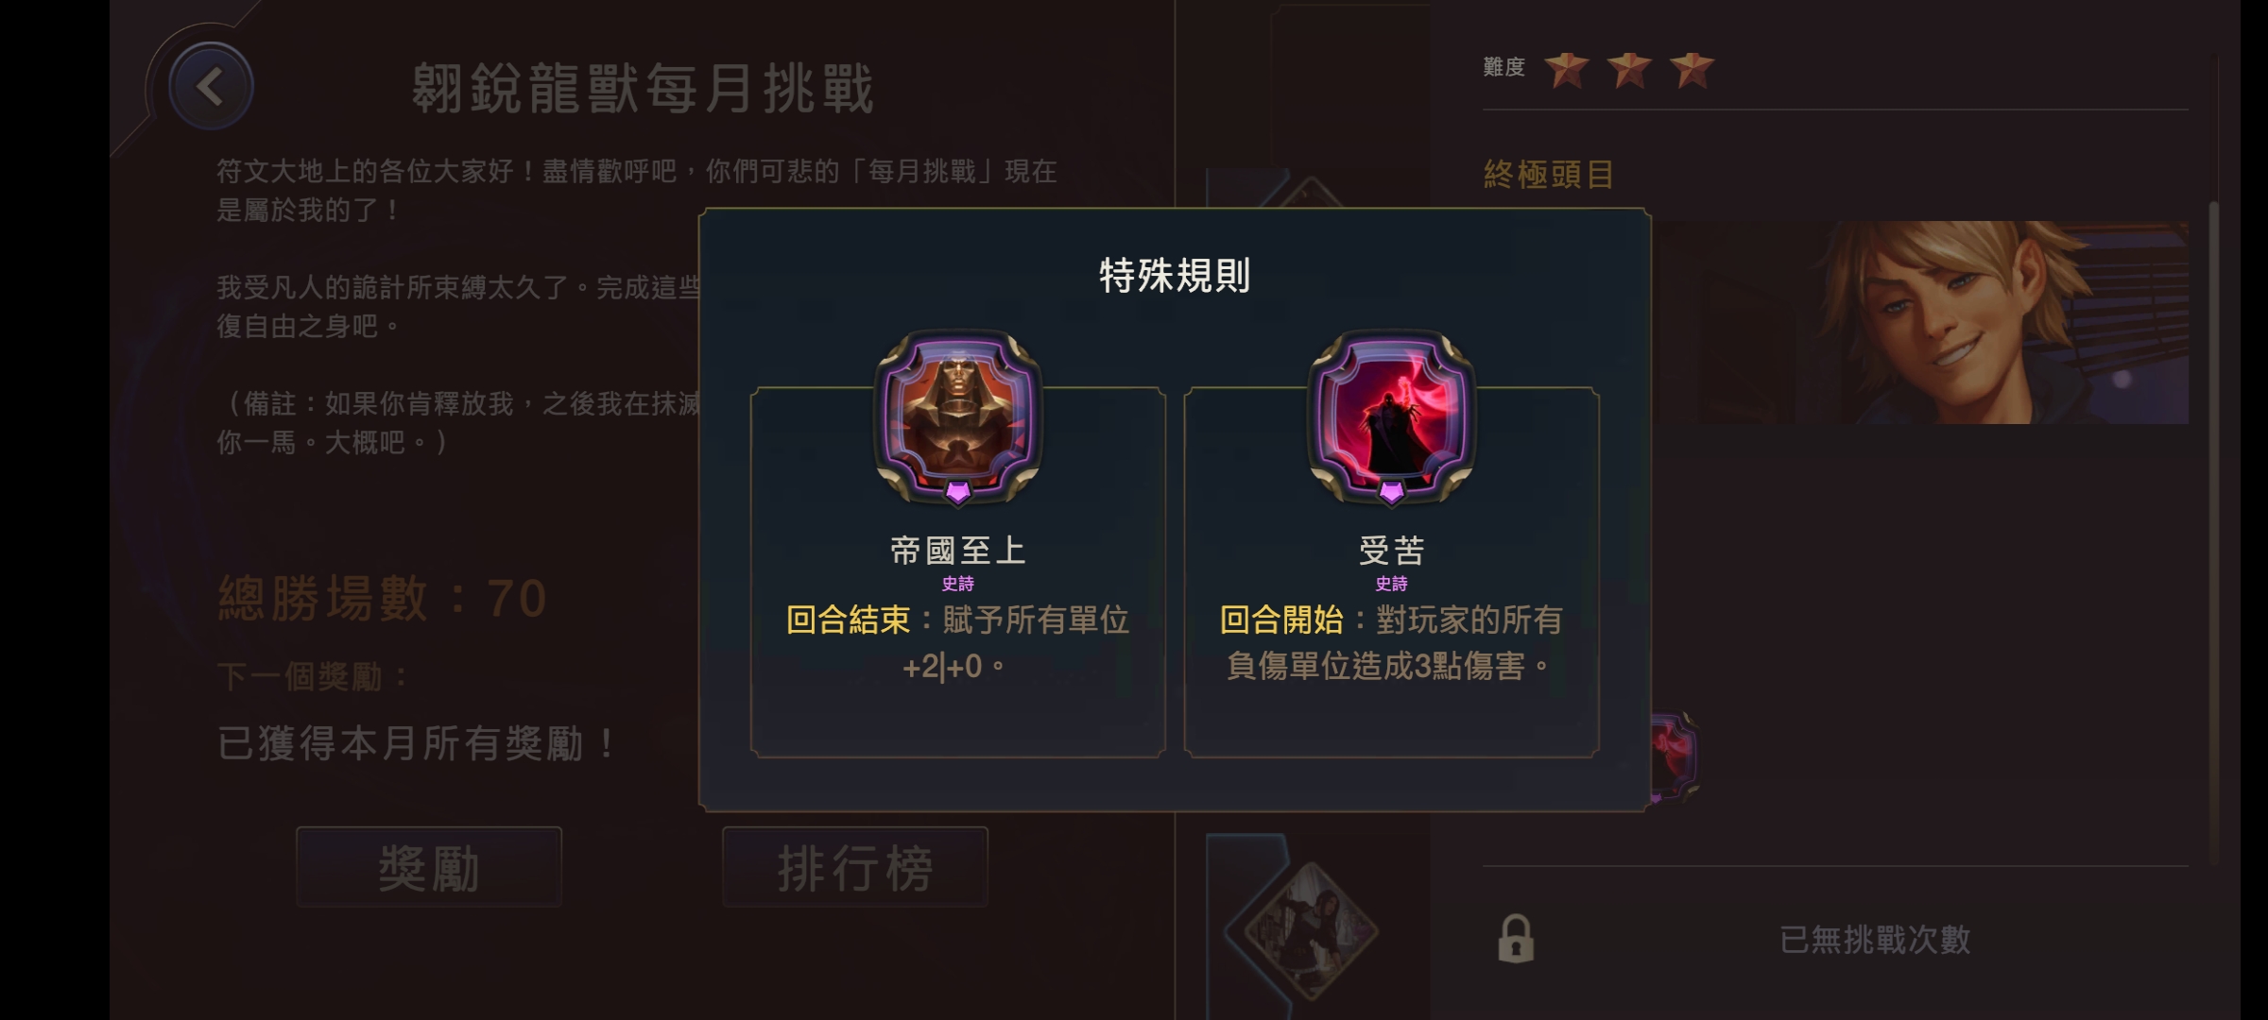
Task: Select the 受苦 rule card description
Action: pos(1391,643)
